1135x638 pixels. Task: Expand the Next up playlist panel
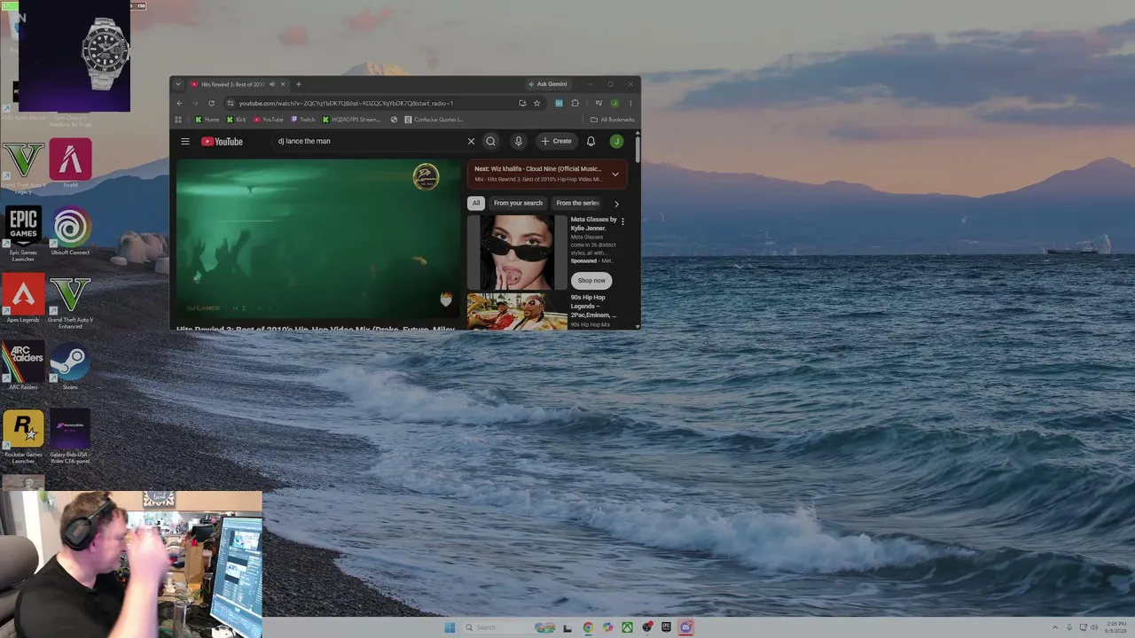(x=614, y=174)
